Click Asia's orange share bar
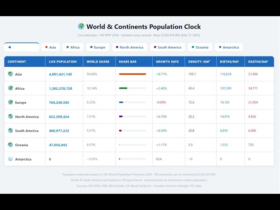Viewport: 280px width, 210px height. click(133, 74)
